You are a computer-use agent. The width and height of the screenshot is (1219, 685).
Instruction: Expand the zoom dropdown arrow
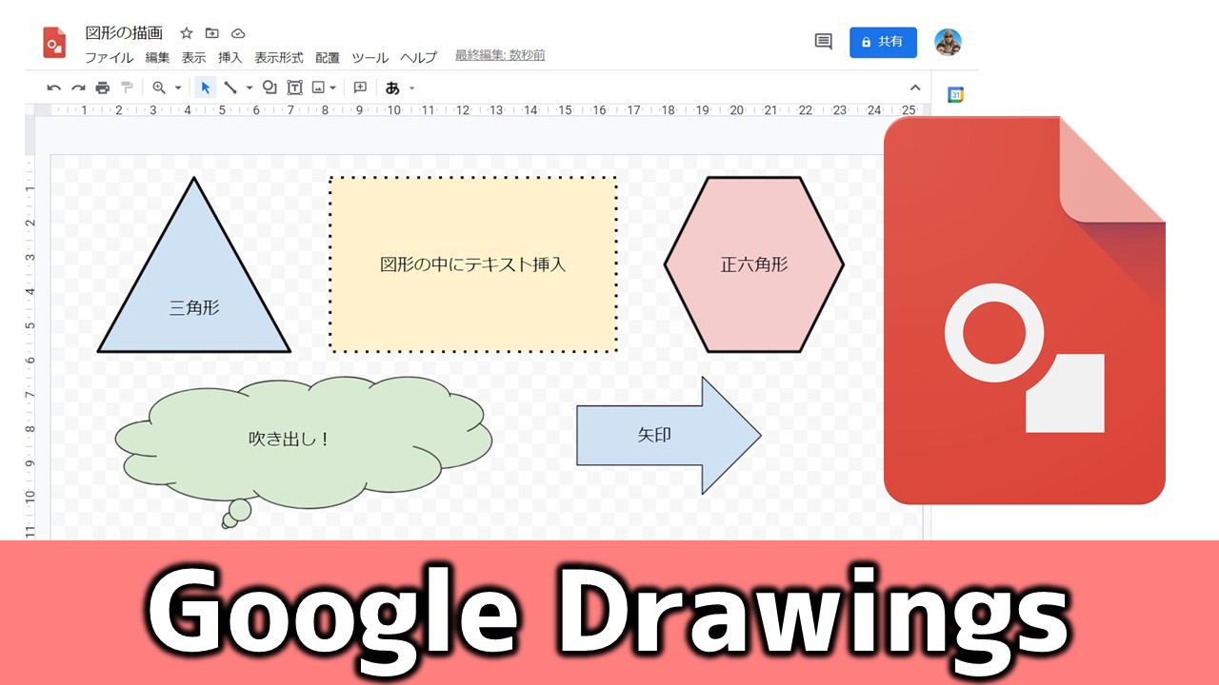[177, 88]
